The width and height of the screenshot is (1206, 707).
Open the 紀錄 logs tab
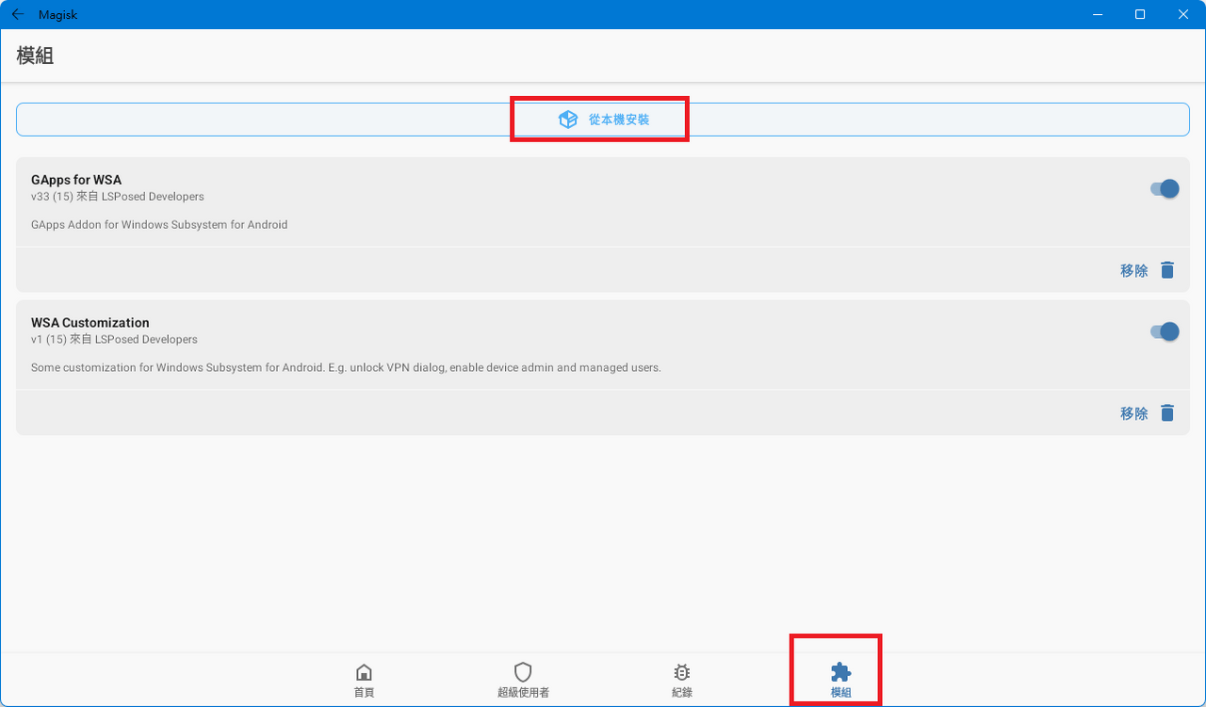(x=682, y=680)
